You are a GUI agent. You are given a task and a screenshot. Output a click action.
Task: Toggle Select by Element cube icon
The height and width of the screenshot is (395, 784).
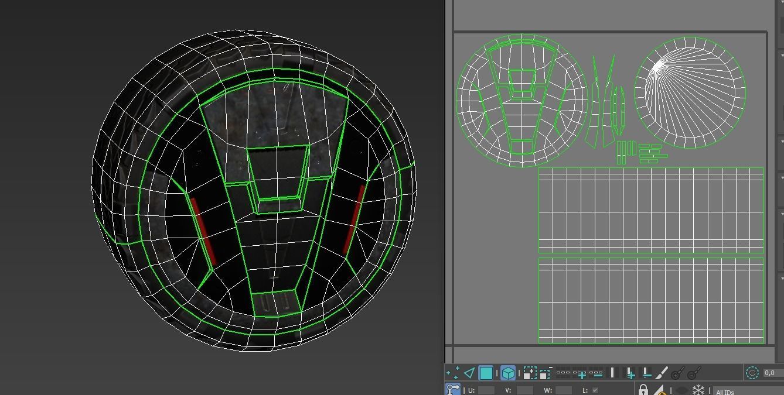(508, 373)
